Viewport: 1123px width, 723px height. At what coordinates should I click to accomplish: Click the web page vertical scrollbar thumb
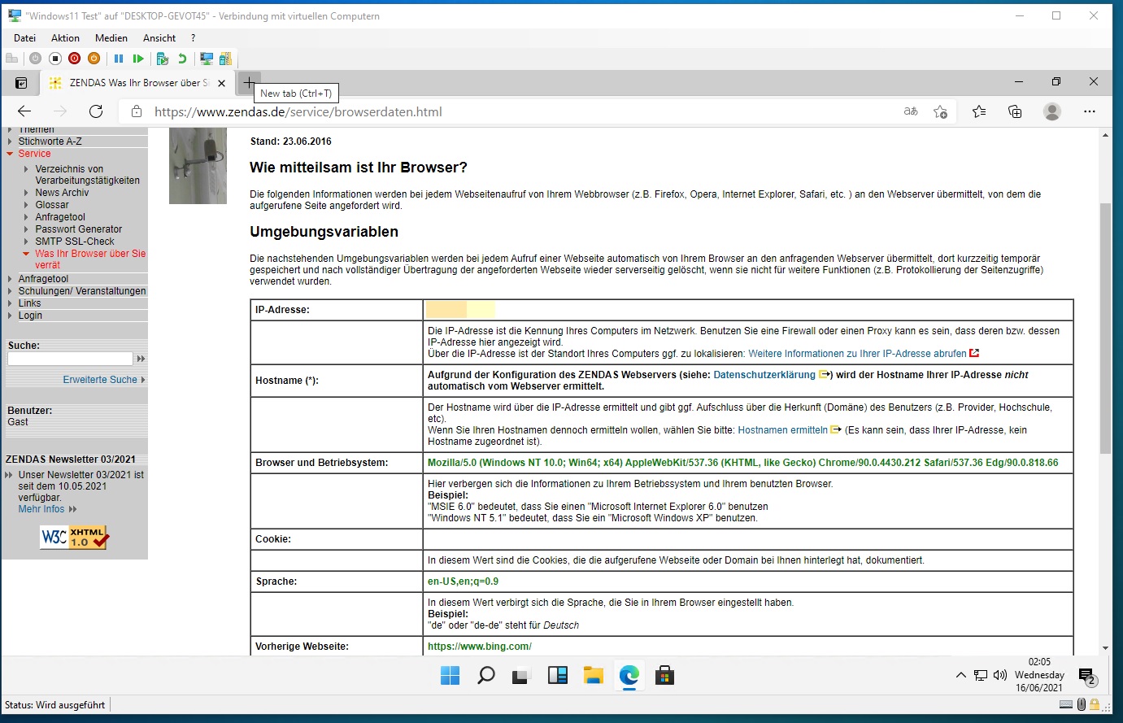point(1104,325)
